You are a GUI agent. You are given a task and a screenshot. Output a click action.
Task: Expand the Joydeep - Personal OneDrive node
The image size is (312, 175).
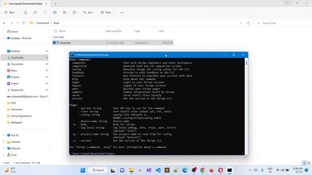coord(3,38)
